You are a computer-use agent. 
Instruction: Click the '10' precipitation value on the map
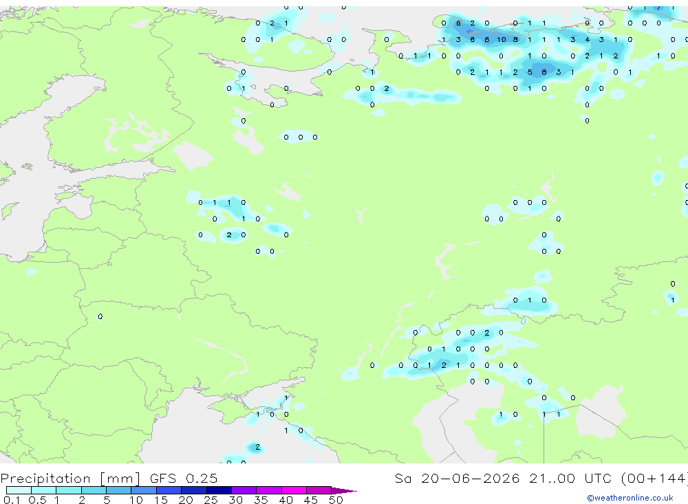click(x=501, y=39)
